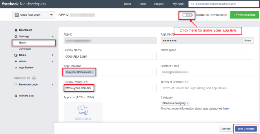The image size is (260, 134).
Task: Open Activity Log in sidebar
Action: [x=26, y=96]
